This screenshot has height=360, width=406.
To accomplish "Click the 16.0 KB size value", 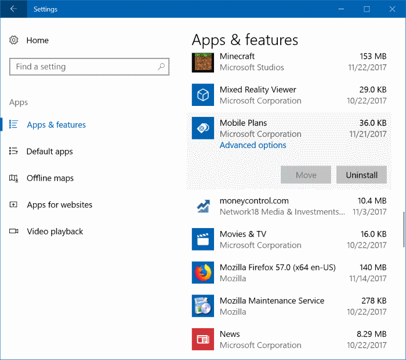I will [374, 234].
